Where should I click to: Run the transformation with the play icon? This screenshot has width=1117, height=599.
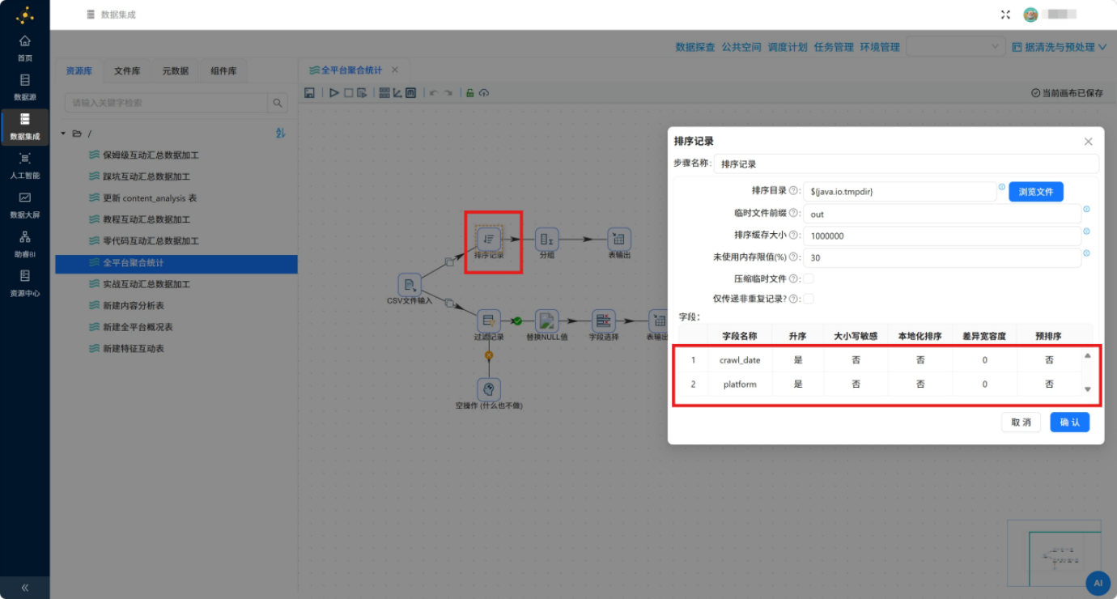pos(333,93)
